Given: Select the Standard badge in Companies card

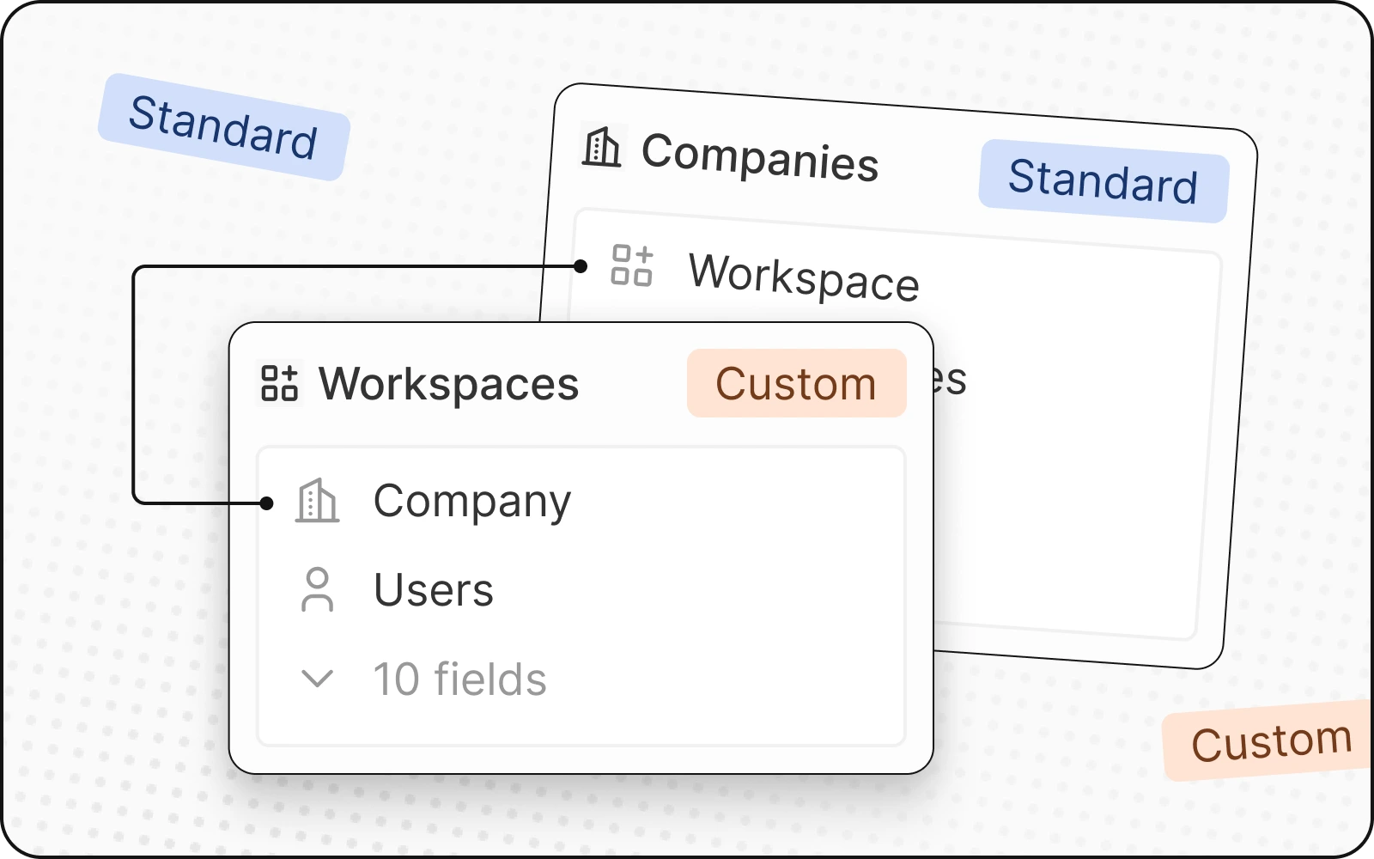Looking at the screenshot, I should coord(1103,181).
